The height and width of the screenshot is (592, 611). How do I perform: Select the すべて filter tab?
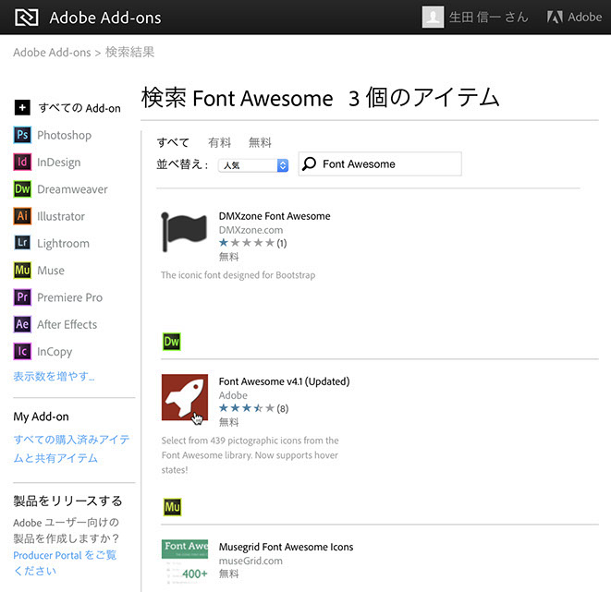click(x=173, y=142)
